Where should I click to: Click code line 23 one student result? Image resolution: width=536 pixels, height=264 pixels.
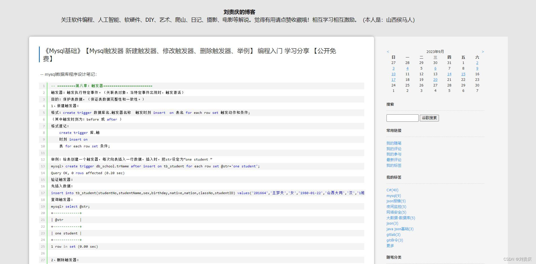[66, 233]
